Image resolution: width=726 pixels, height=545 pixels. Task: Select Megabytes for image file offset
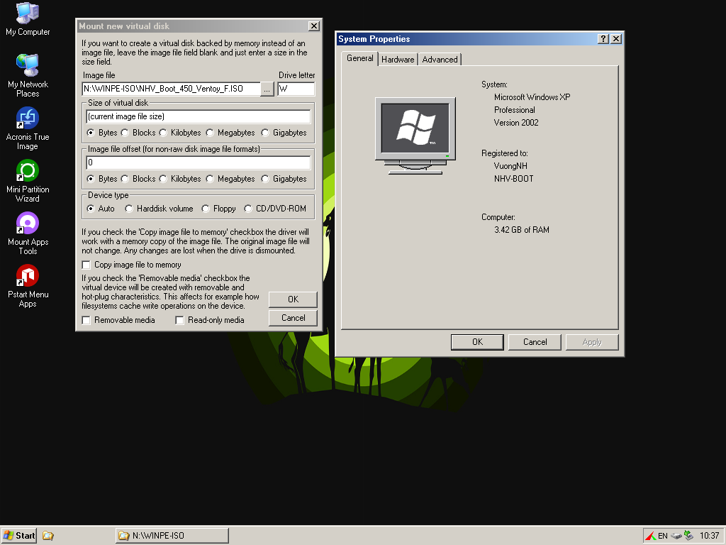pos(230,179)
